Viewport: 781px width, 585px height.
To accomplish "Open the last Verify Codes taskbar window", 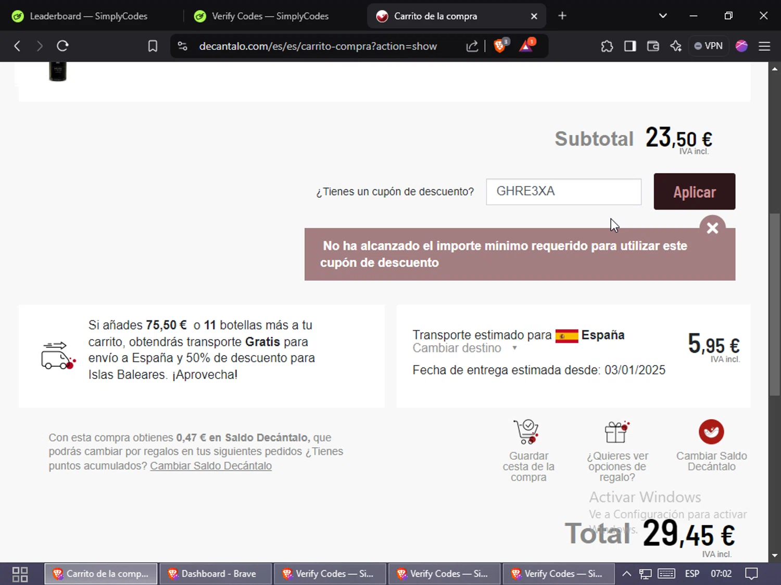I will pos(559,574).
